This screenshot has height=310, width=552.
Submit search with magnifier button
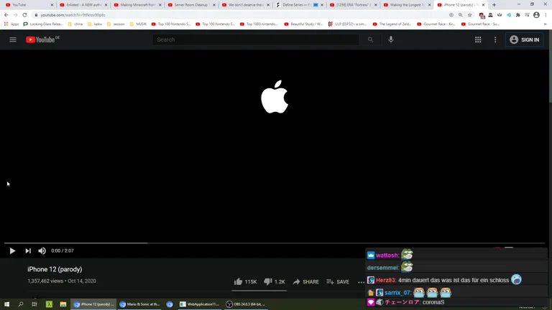[370, 39]
